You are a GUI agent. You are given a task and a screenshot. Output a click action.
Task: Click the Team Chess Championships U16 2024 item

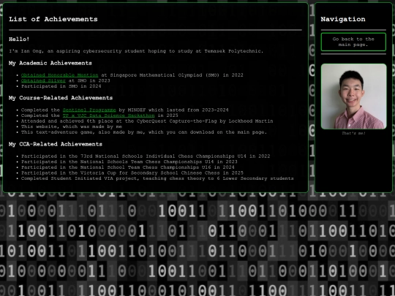tap(128, 167)
